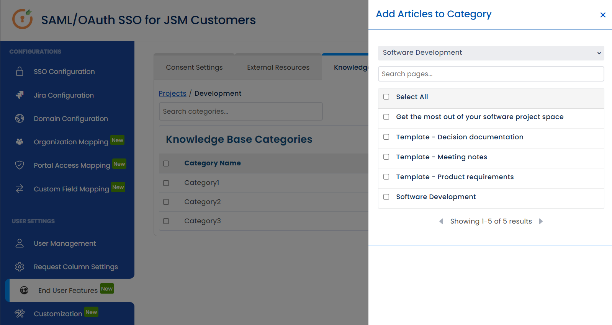This screenshot has height=325, width=612.
Task: Click the New badge beside End User Features
Action: point(107,289)
